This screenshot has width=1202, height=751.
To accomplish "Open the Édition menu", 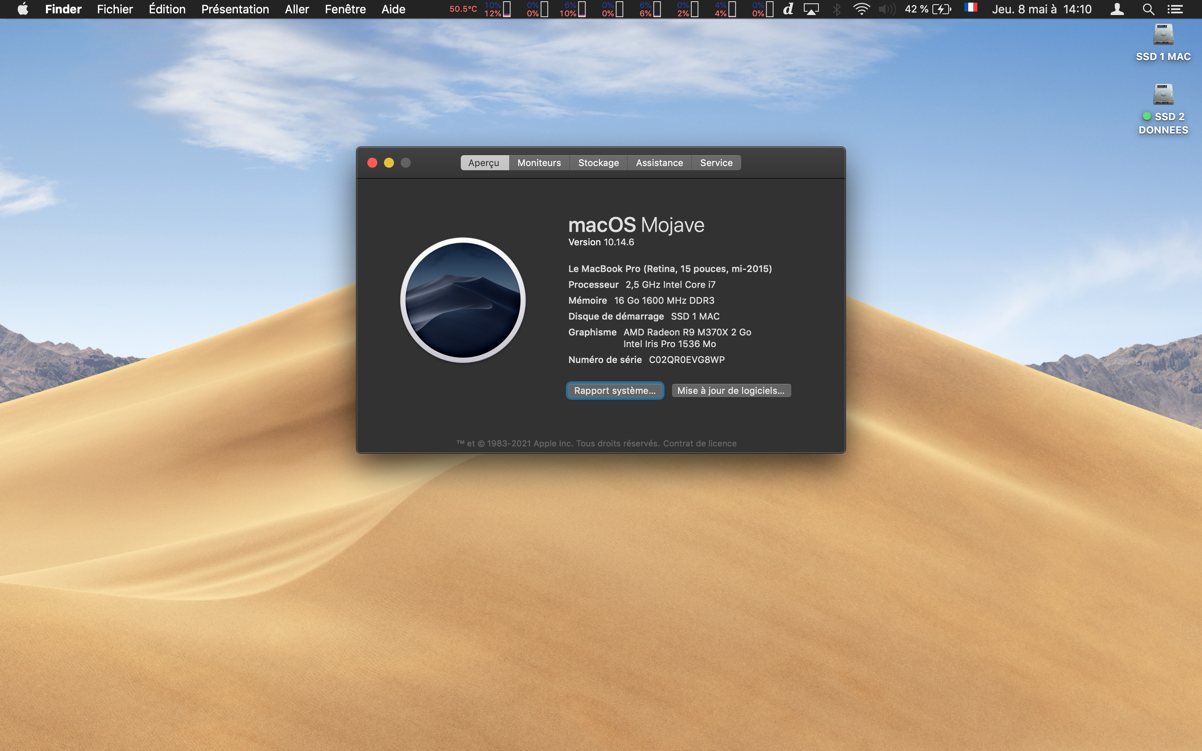I will pos(167,9).
